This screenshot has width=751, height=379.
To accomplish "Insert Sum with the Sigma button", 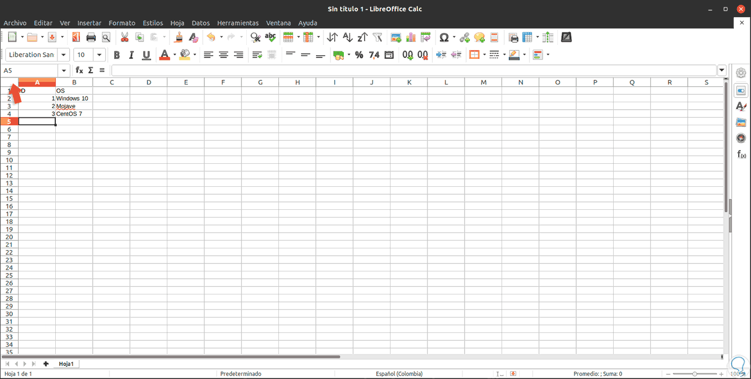I will tap(91, 70).
